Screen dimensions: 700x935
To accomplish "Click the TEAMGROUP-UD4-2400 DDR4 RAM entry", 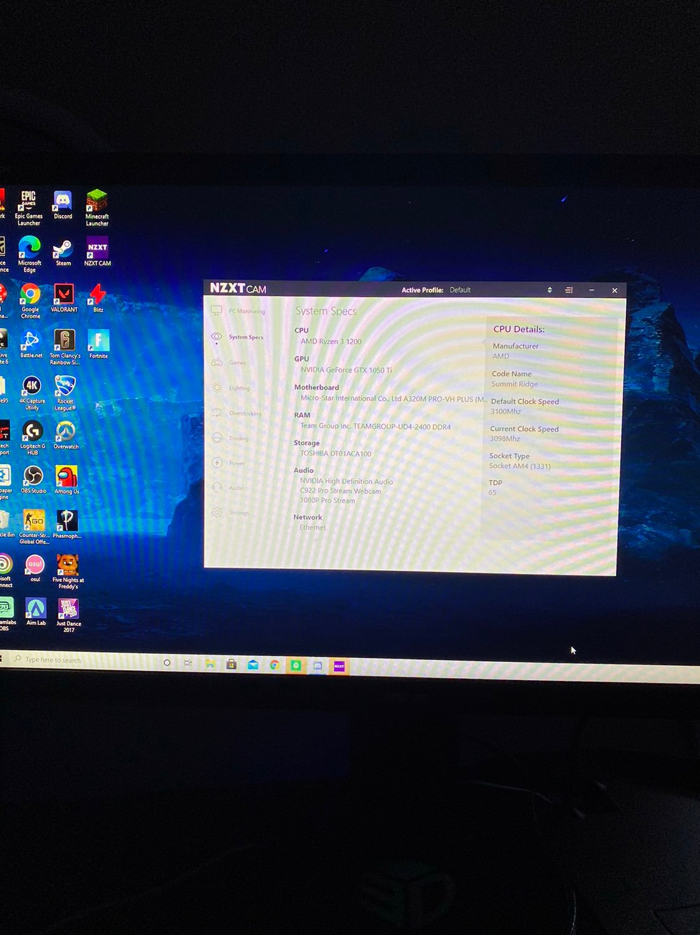I will (376, 426).
